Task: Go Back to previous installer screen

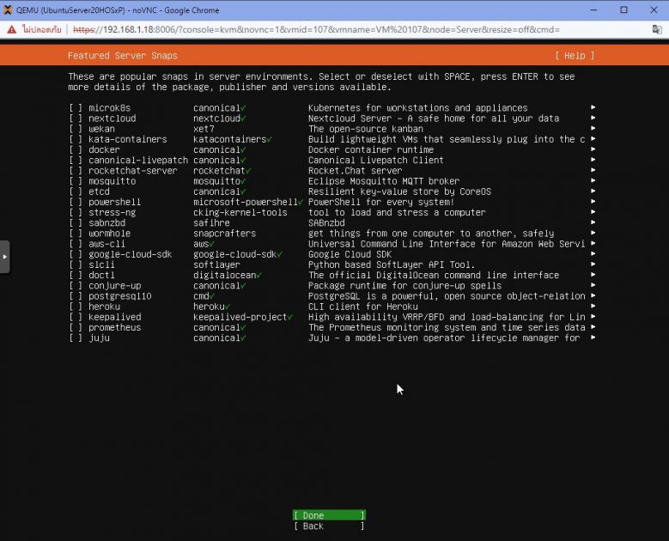Action: tap(329, 526)
